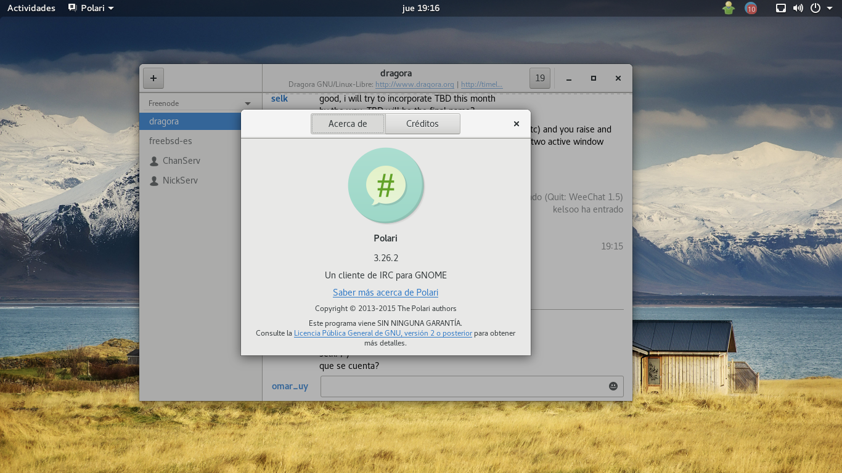The image size is (842, 473).
Task: Focus the chat message input field
Action: (x=472, y=386)
